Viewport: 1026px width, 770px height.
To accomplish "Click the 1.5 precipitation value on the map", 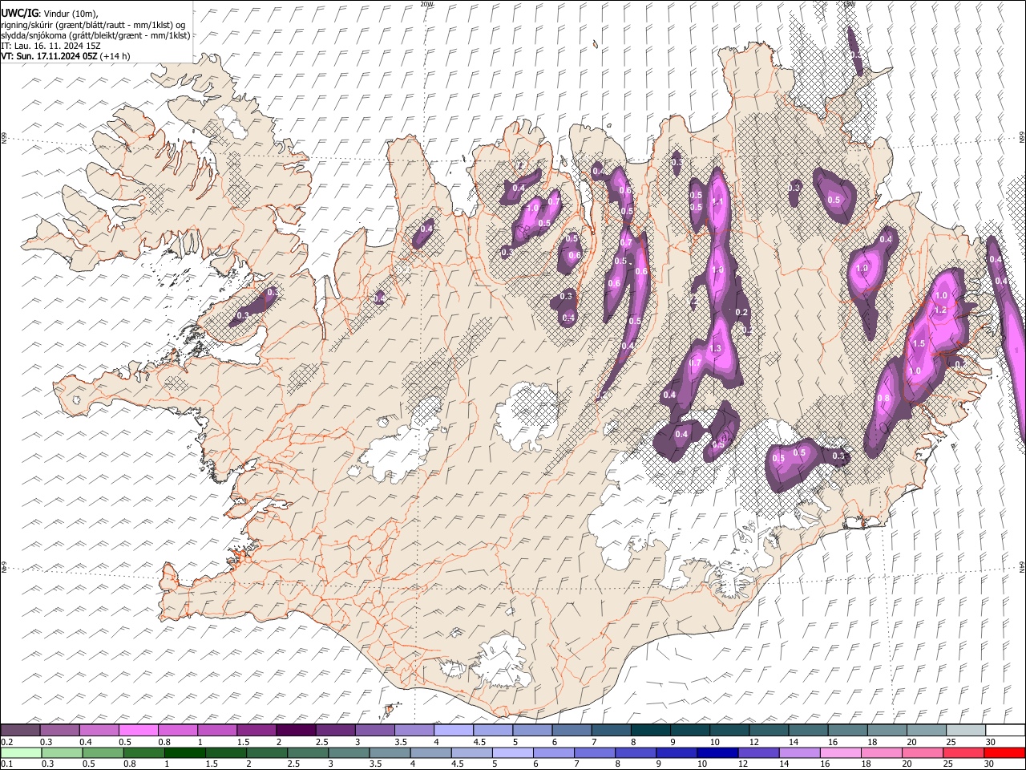I will (x=919, y=343).
